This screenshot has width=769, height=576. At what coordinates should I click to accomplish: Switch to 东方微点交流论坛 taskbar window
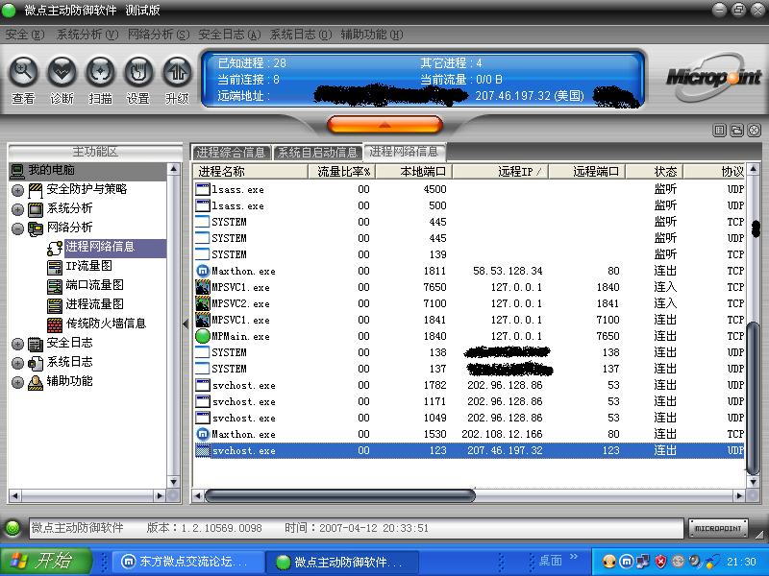tap(188, 562)
